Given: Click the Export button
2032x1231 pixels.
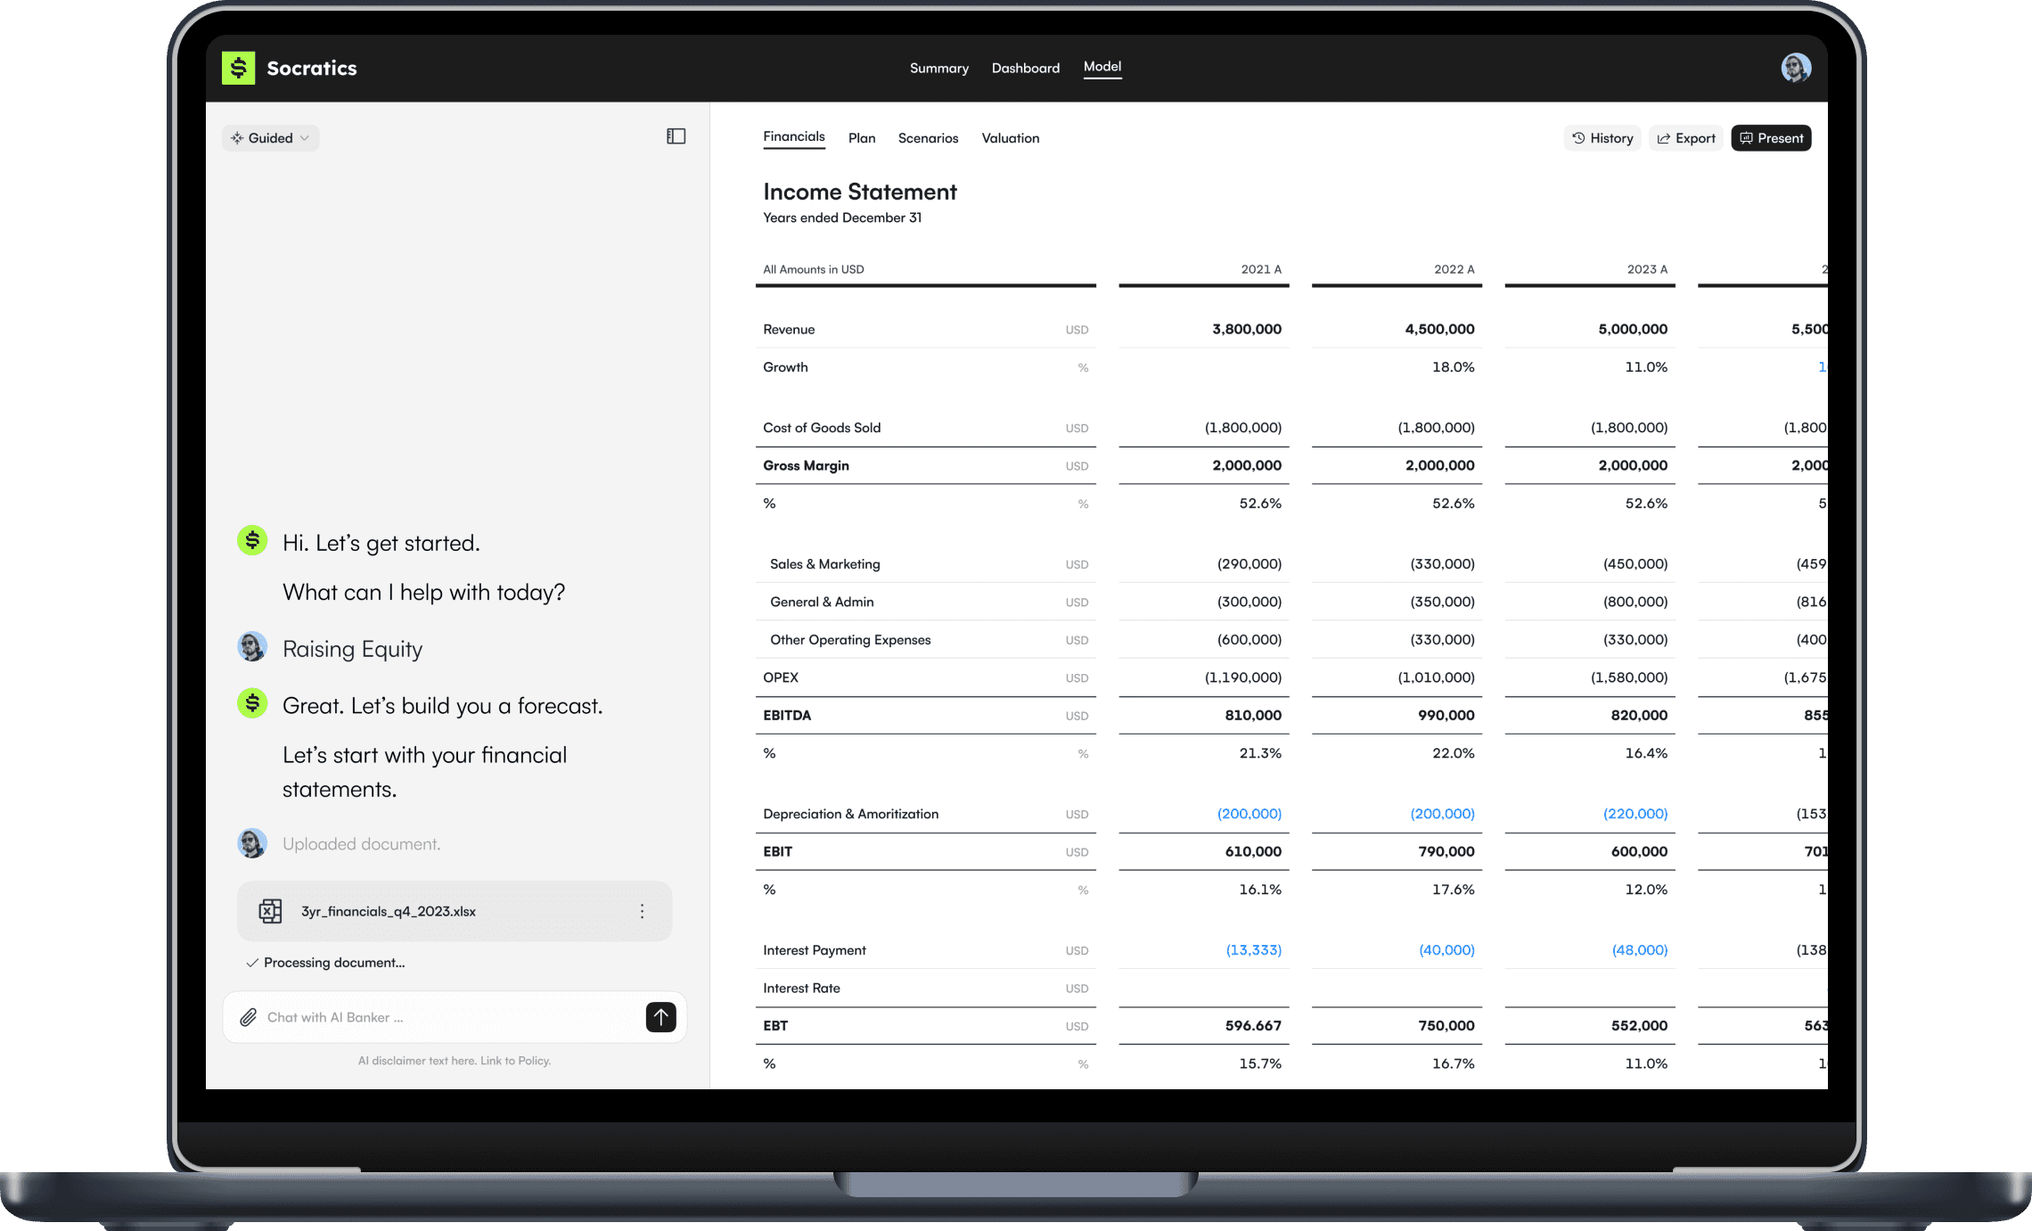Looking at the screenshot, I should (1685, 138).
